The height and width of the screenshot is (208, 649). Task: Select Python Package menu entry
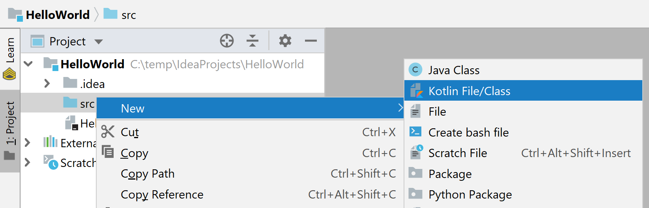(470, 195)
